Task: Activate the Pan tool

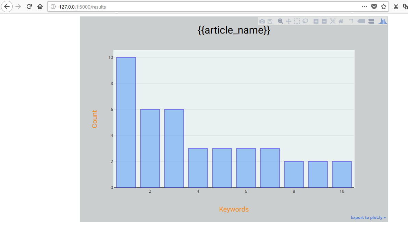Action: (x=288, y=21)
